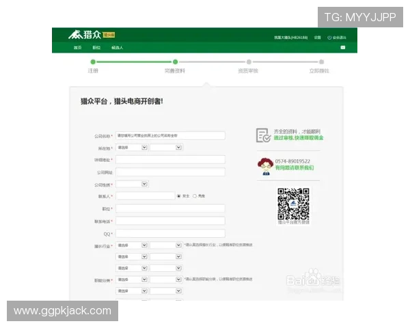Open the second 所在地 city dropdown

click(x=166, y=148)
